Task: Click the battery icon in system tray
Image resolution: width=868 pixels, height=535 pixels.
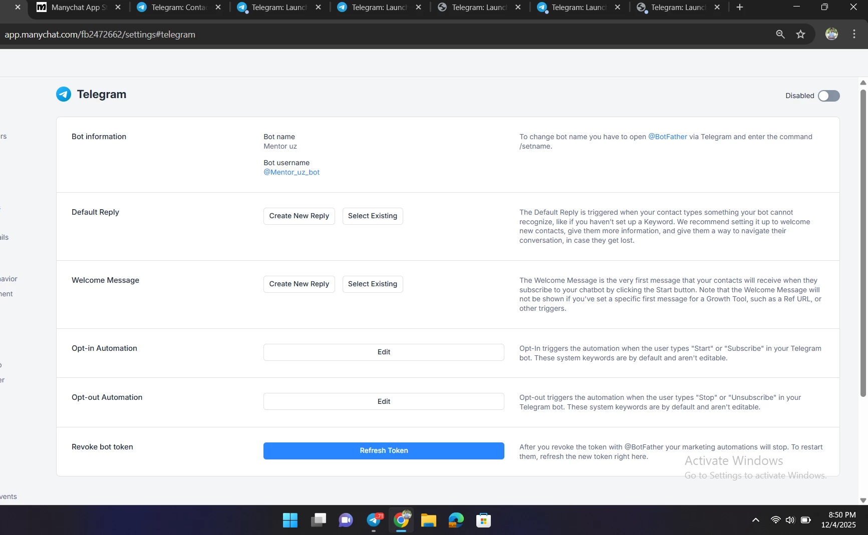Action: [x=806, y=520]
